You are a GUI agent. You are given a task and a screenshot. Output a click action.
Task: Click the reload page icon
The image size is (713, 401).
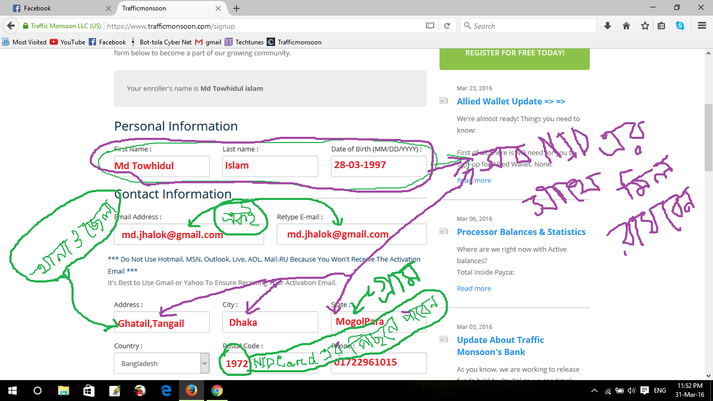(447, 26)
